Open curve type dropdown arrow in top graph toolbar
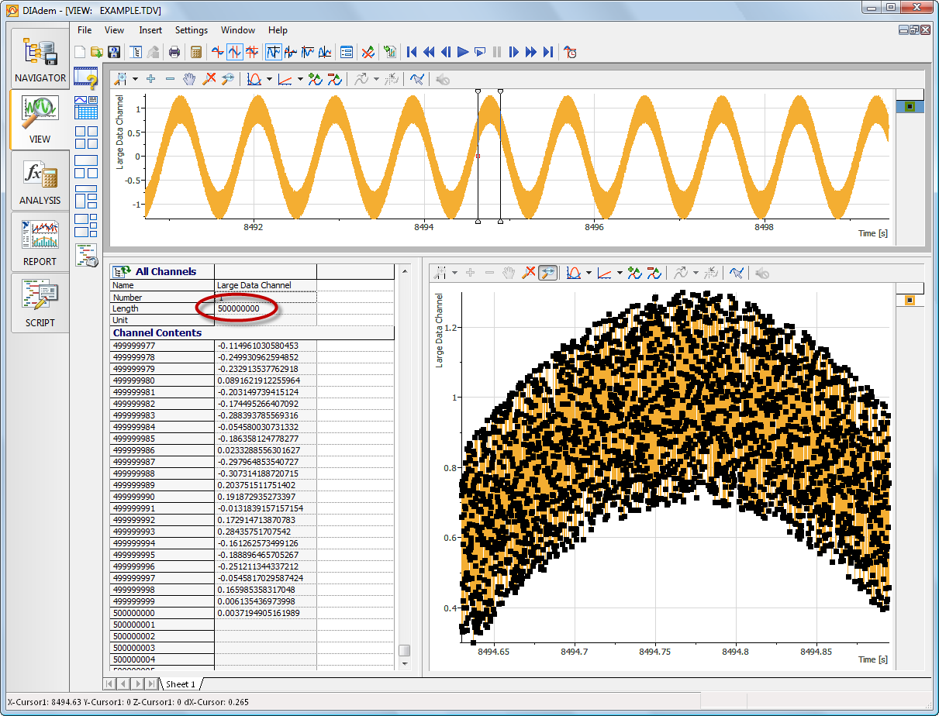The height and width of the screenshot is (716, 939). point(270,79)
